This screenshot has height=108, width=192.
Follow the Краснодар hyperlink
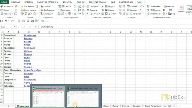29,48
